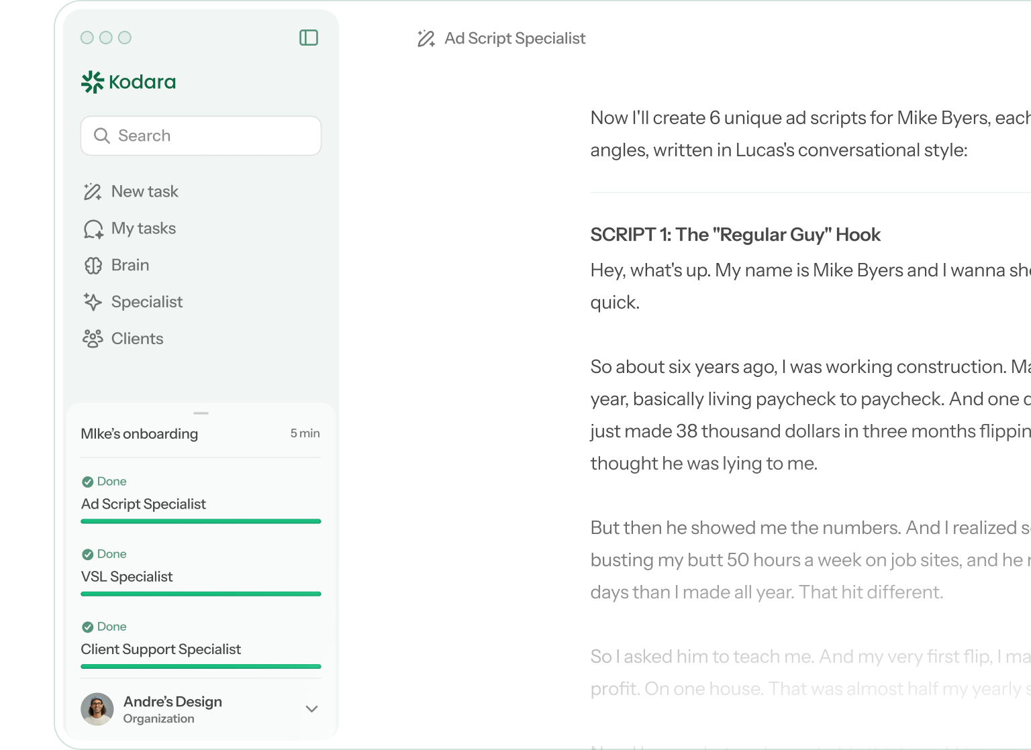The image size is (1031, 750).
Task: Open the VSL Specialist task
Action: [x=126, y=576]
